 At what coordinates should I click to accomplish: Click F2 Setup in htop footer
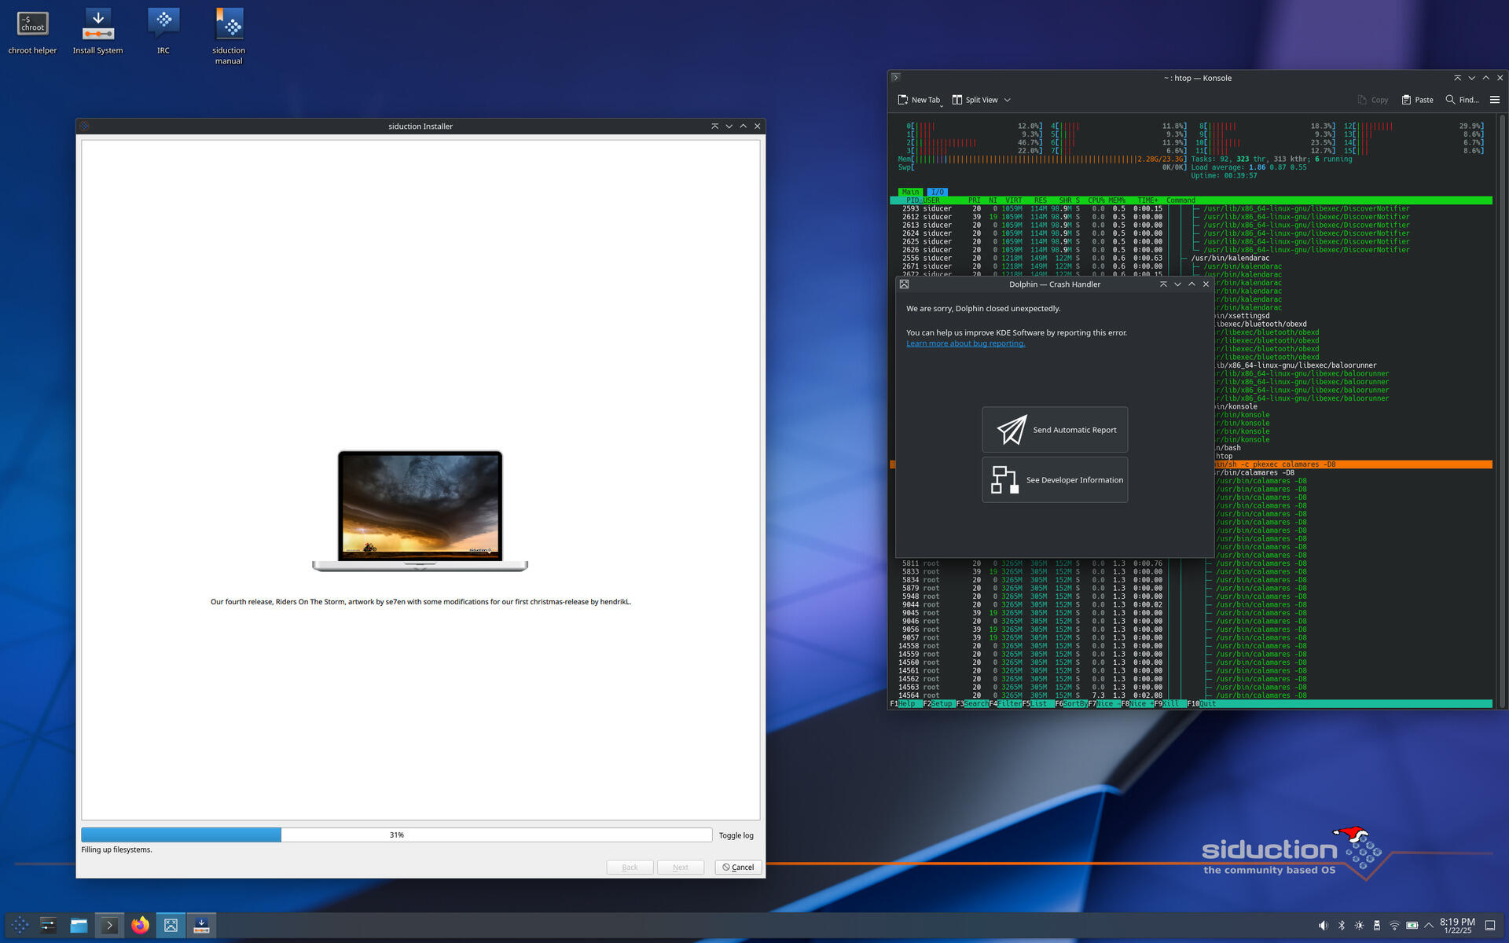[x=938, y=704]
